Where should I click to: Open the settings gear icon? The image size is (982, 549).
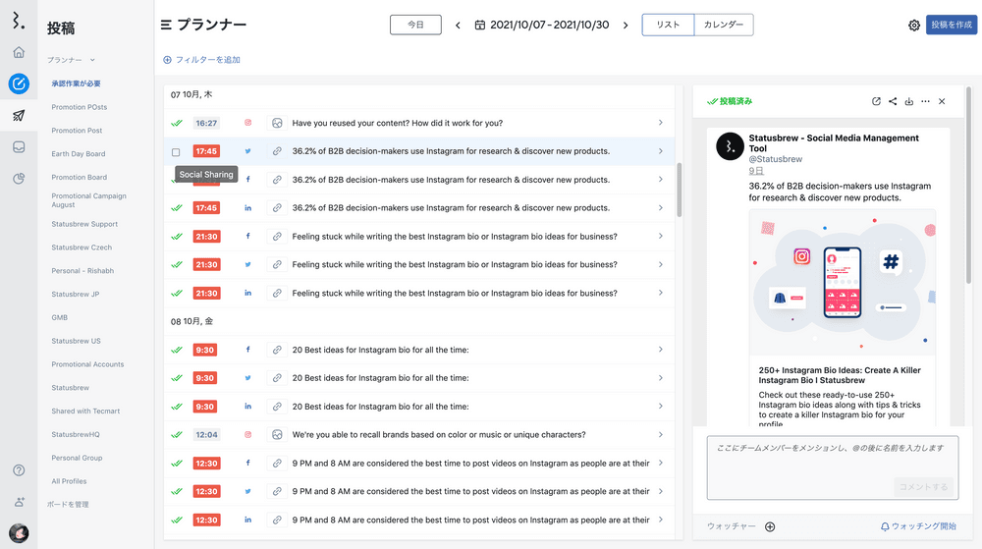914,26
